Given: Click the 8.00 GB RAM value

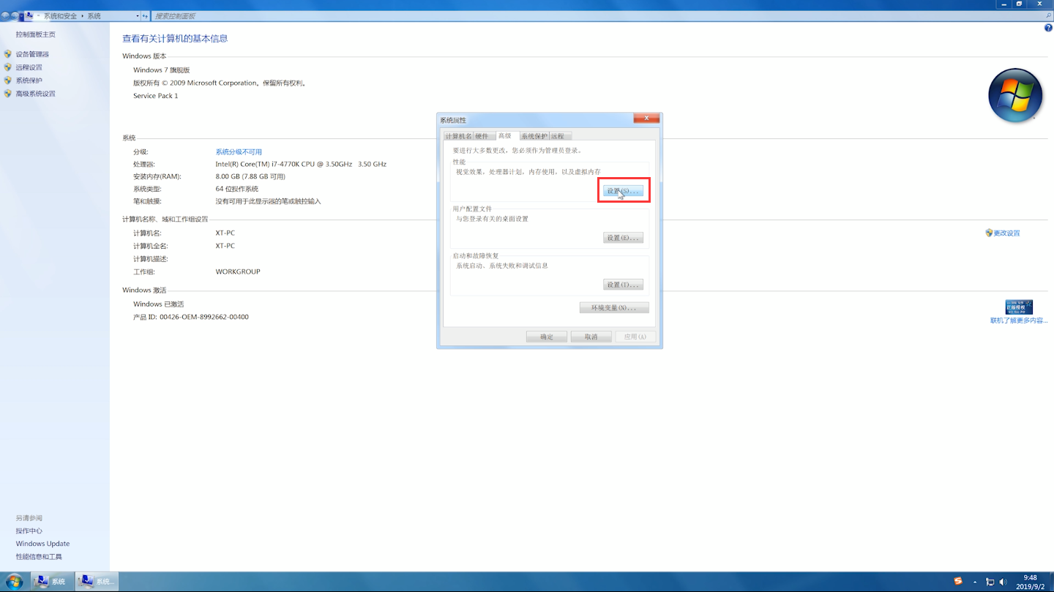Looking at the screenshot, I should pos(250,176).
